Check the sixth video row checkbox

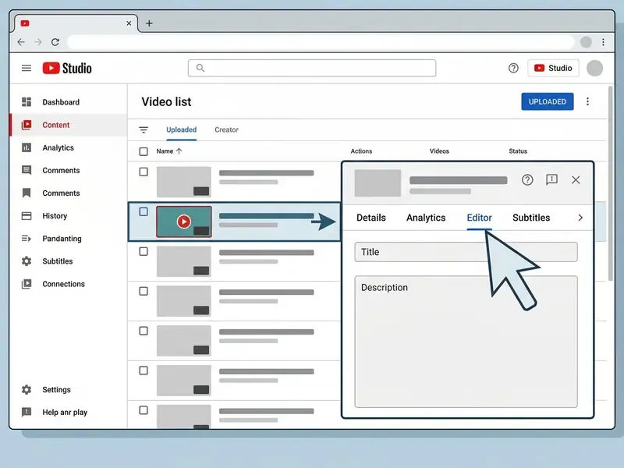(144, 370)
